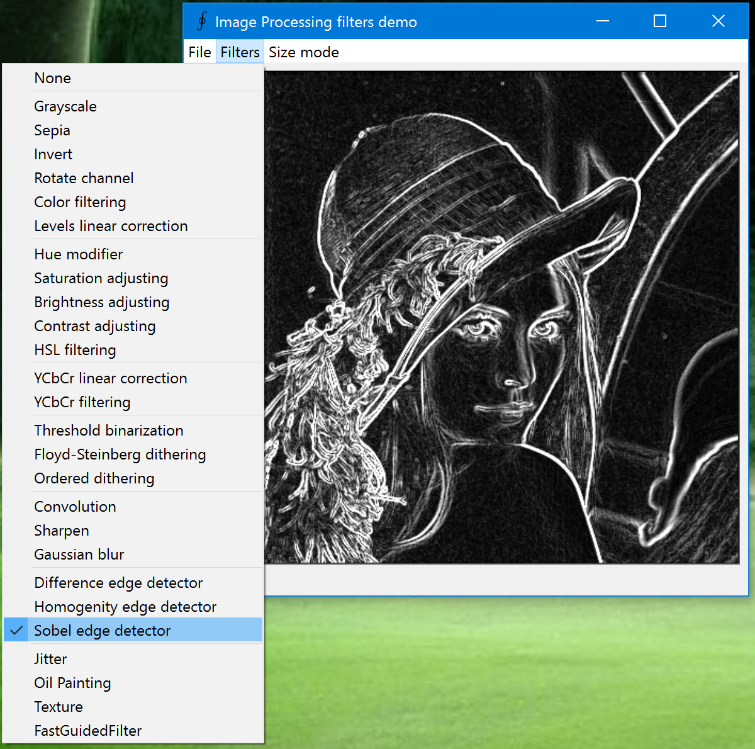Open the Hue modifier filter
The width and height of the screenshot is (755, 749).
pos(78,254)
